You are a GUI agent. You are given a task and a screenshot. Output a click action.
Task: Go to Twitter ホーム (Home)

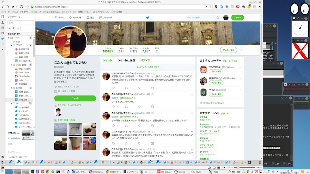click(x=59, y=18)
